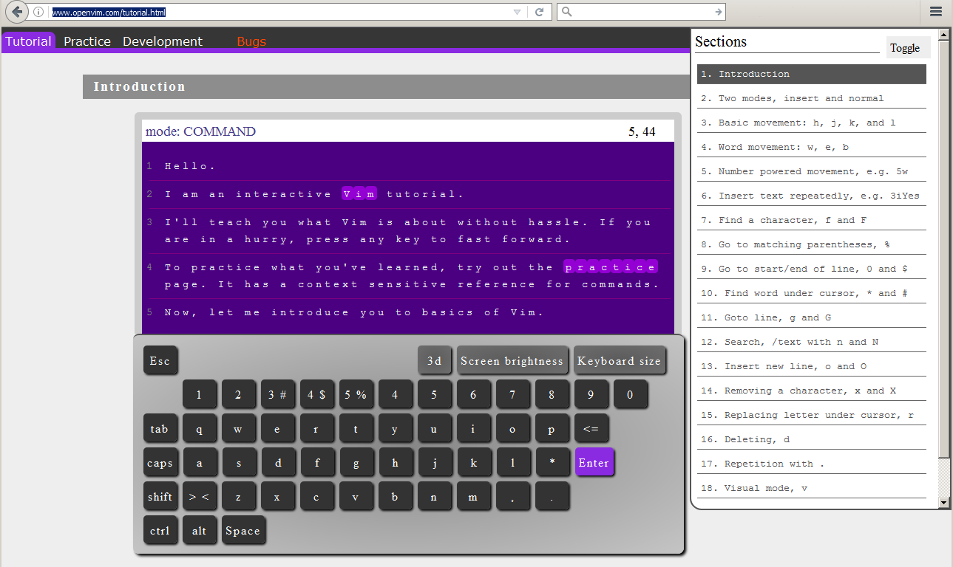
Task: Open section 3. Basic movement
Action: point(812,123)
